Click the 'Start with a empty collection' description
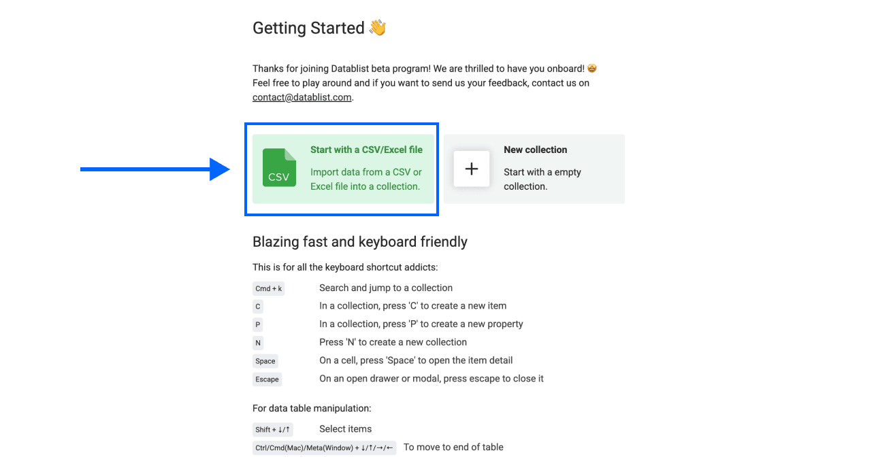878x476 pixels. pos(542,179)
